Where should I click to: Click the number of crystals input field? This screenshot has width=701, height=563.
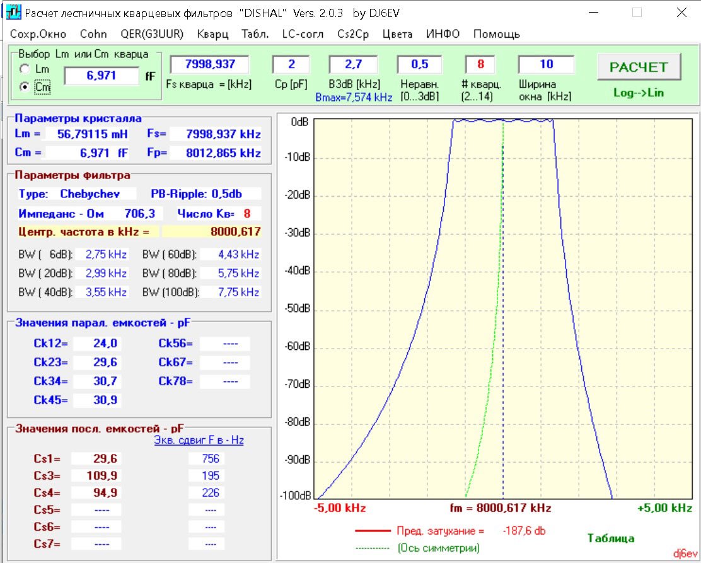click(480, 64)
